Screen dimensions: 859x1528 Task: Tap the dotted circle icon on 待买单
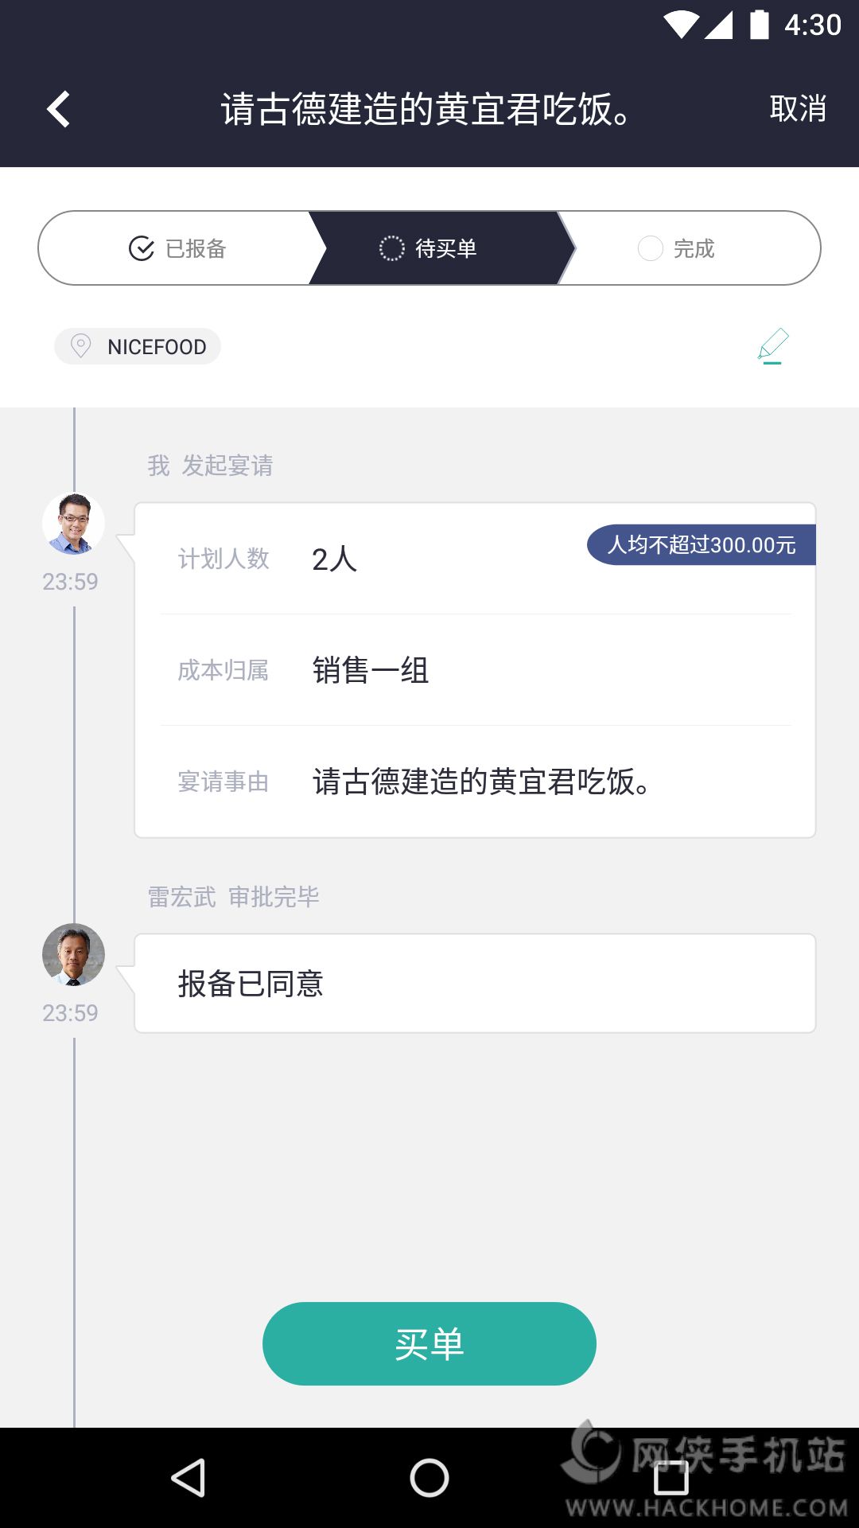click(391, 248)
